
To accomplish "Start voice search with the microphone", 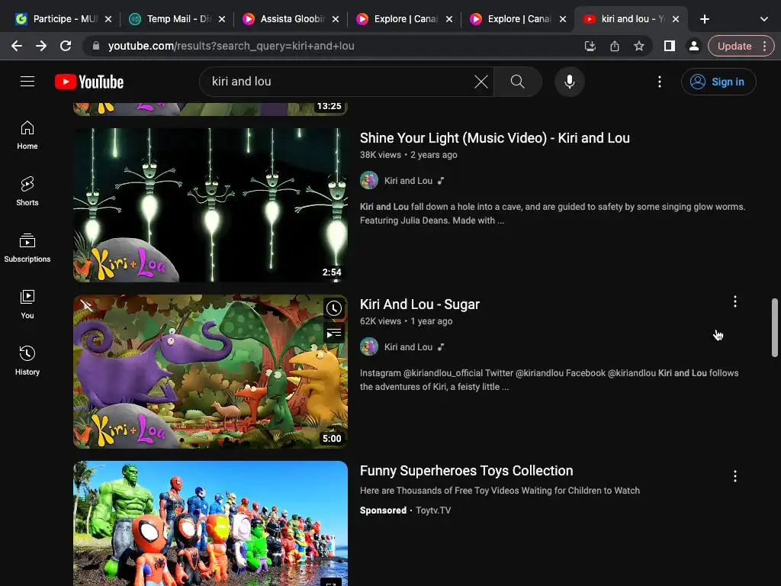I will pos(569,82).
